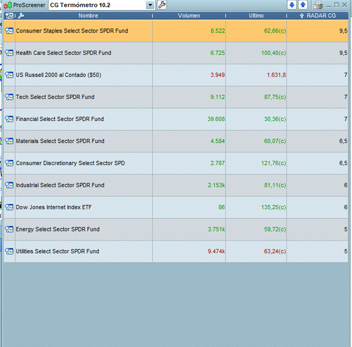
Task: Expand the CG Termómetro 10.2 dropdown
Action: (150, 5)
